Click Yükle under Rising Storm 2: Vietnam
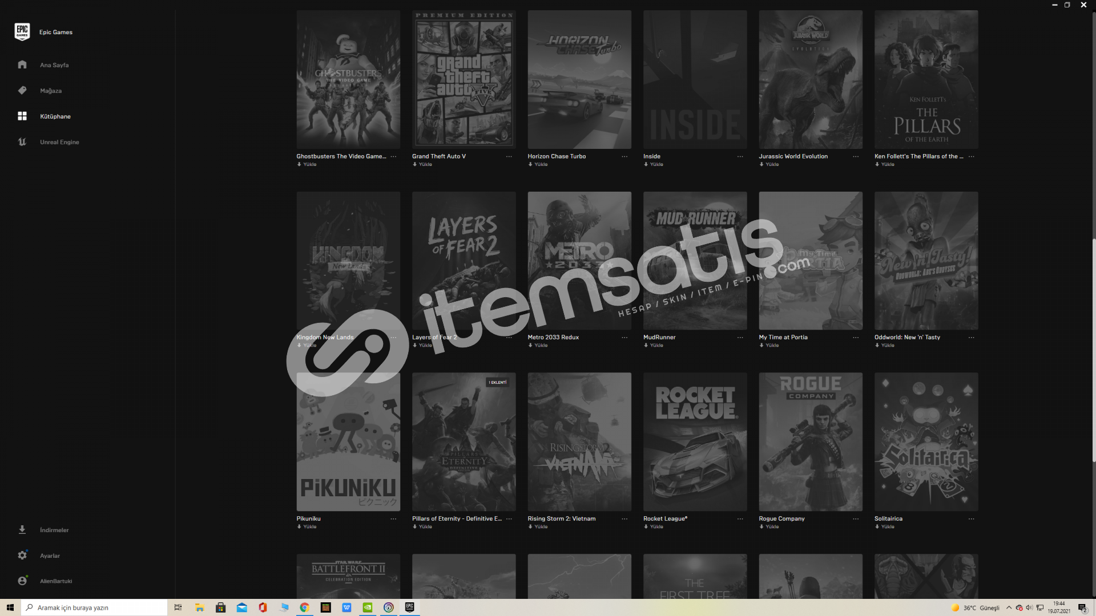Screen dimensions: 1096x616 (541, 526)
